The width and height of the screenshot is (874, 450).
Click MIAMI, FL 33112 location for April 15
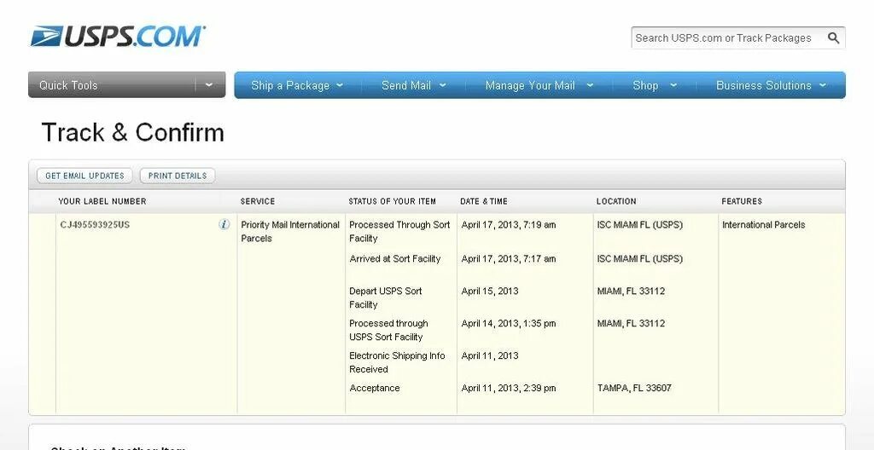[x=631, y=291]
